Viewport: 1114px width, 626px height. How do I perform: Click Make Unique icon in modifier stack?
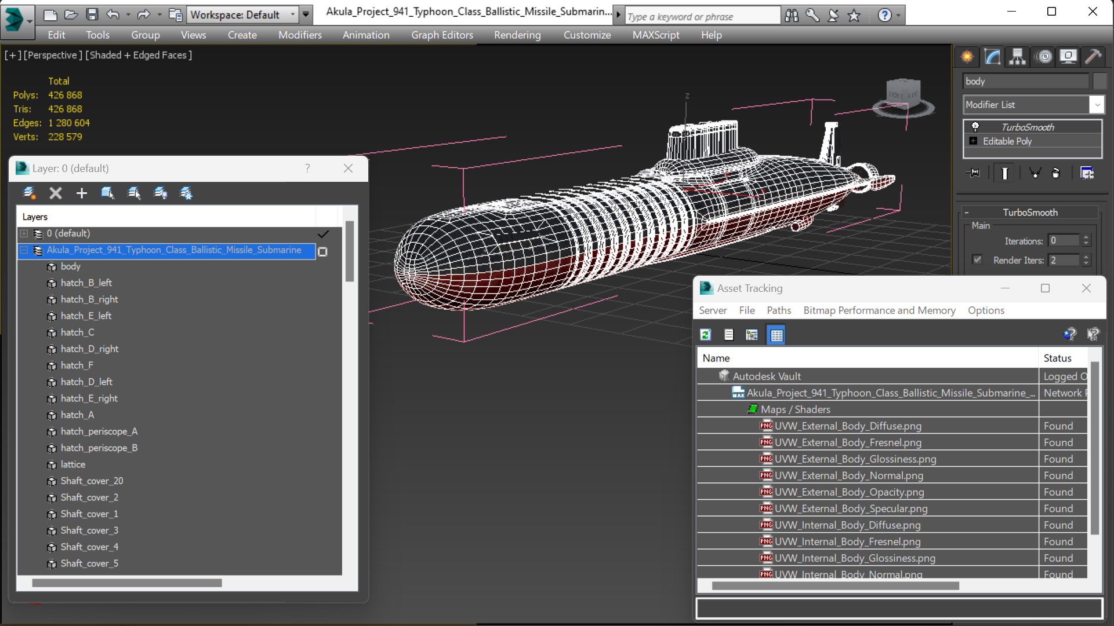click(x=1035, y=173)
